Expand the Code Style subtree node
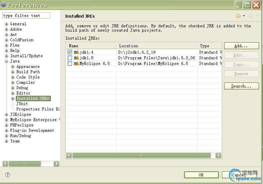The image size is (263, 184). pos(13,78)
